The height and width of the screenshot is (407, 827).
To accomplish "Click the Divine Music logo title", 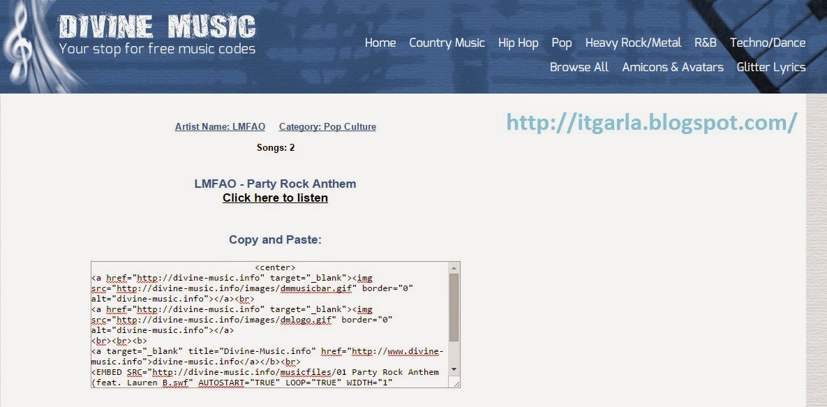I will click(157, 27).
